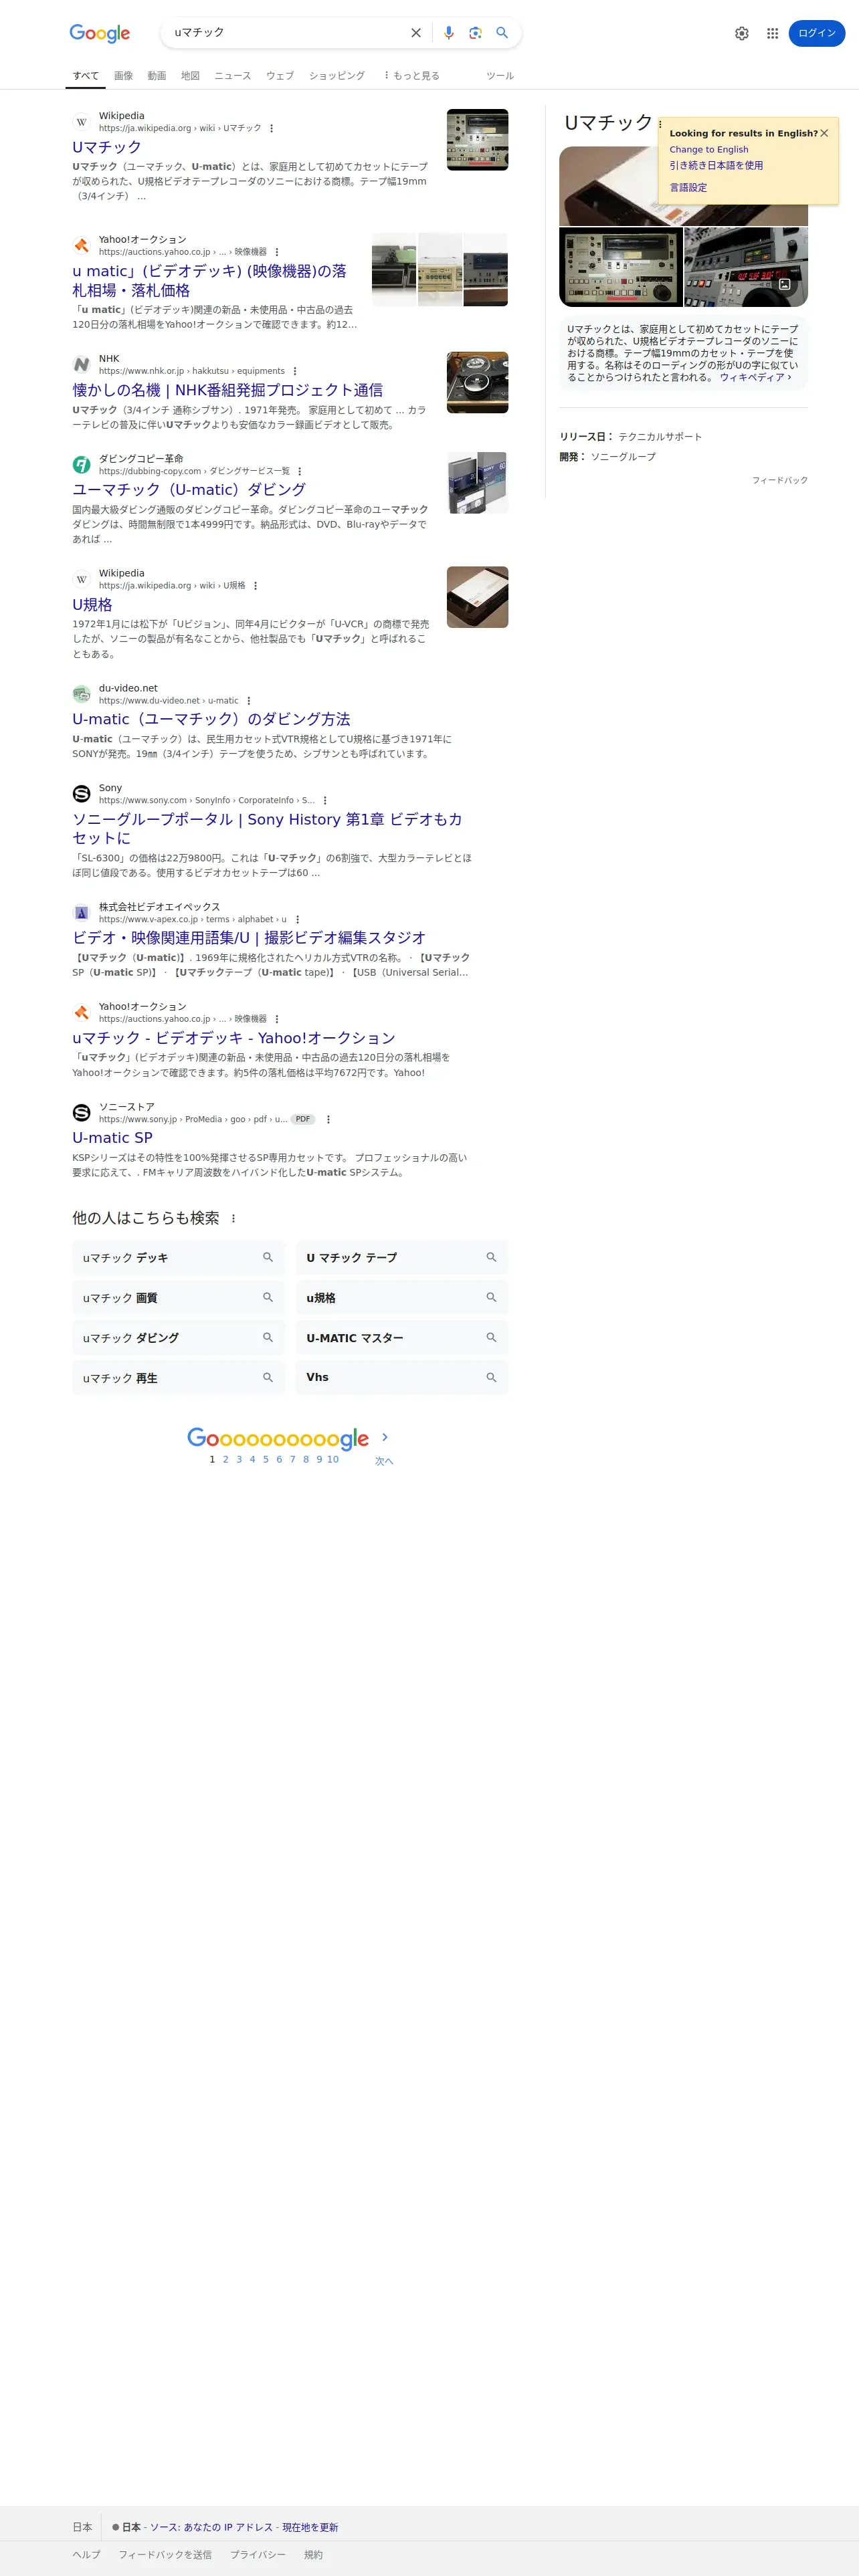Open 'U-matic SP' result link

(x=112, y=1138)
